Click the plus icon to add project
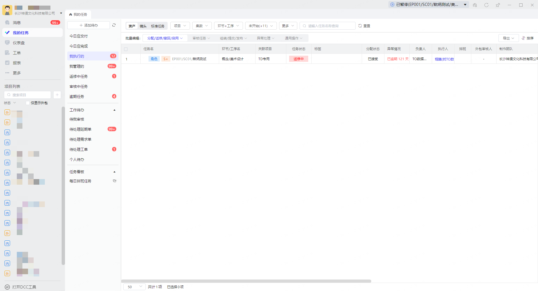The width and height of the screenshot is (538, 291). pos(57,95)
